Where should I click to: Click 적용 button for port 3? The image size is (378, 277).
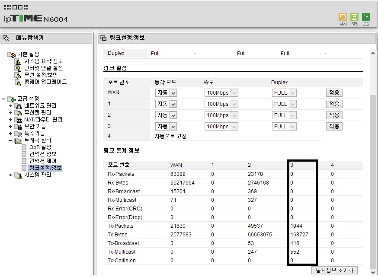pos(334,127)
